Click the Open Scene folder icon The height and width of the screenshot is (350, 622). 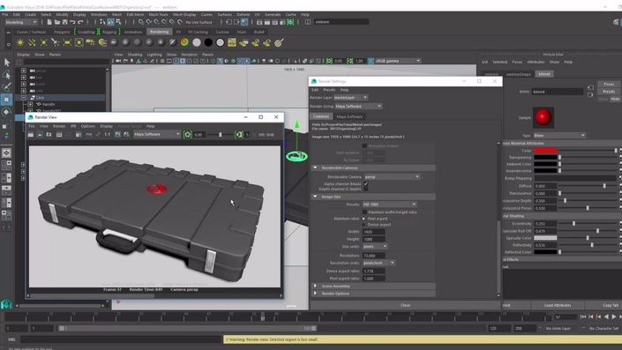[57, 22]
